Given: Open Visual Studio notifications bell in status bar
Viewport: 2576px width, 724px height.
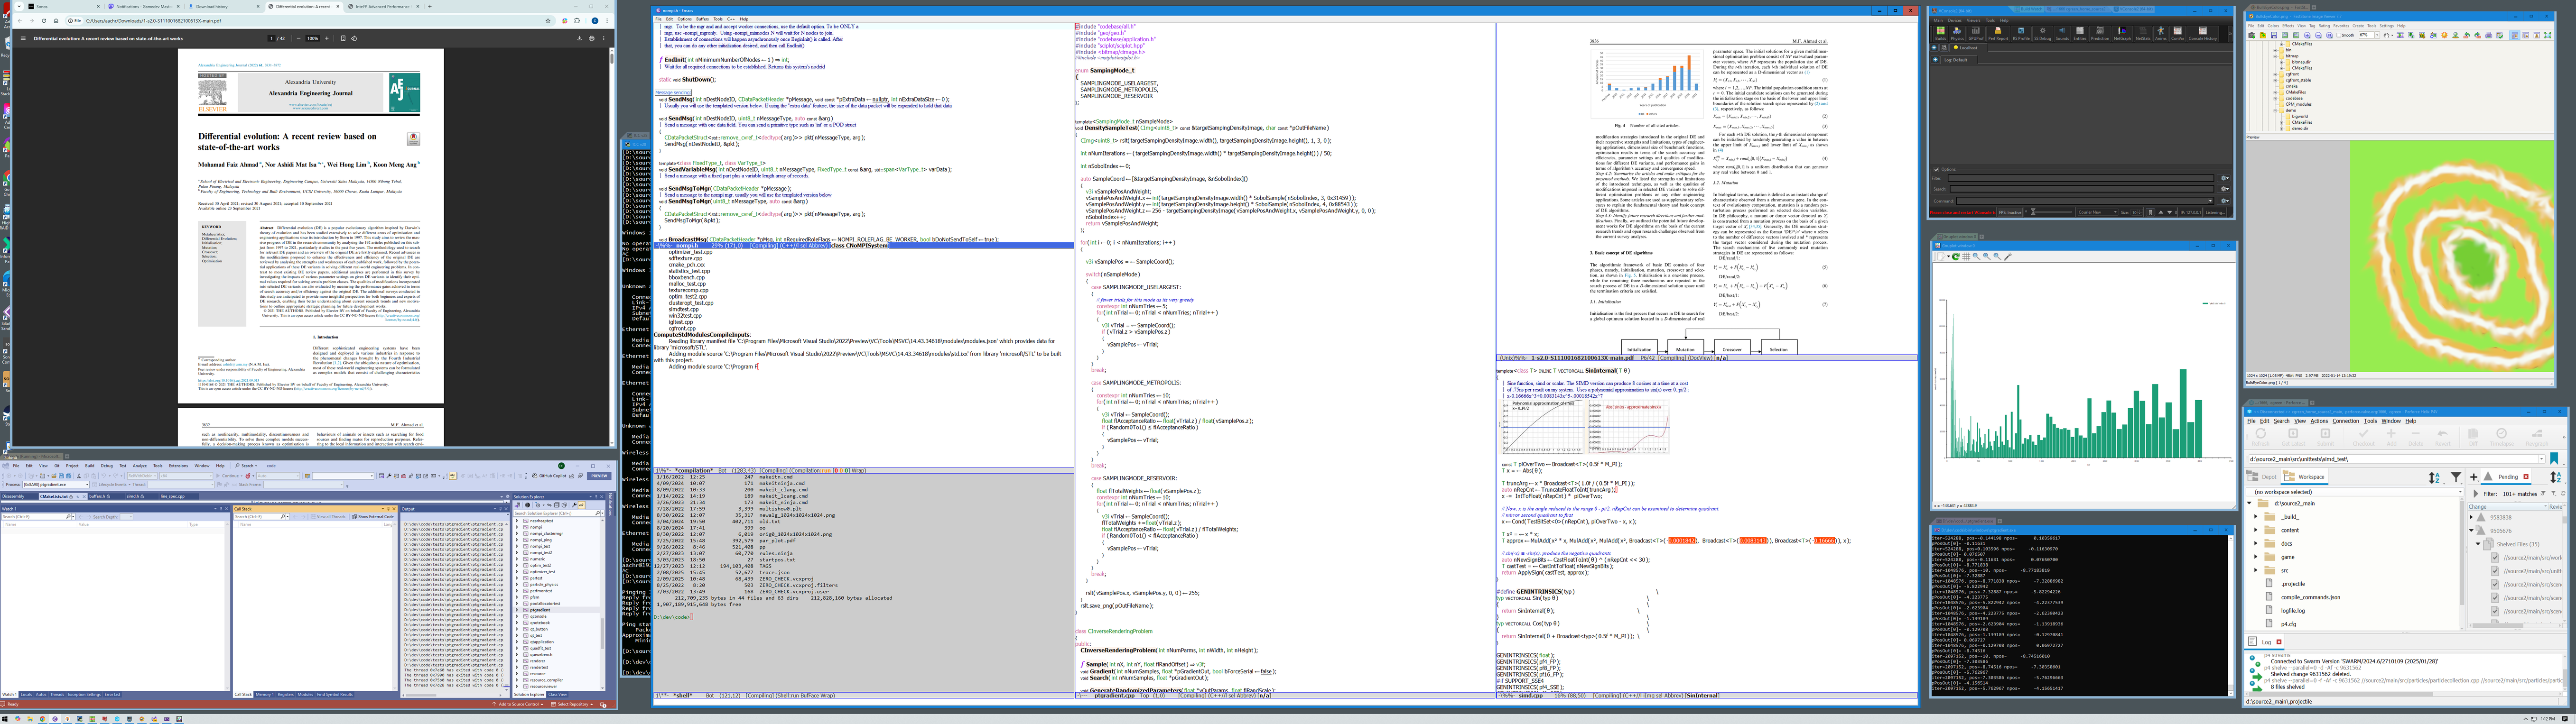Looking at the screenshot, I should (x=603, y=704).
